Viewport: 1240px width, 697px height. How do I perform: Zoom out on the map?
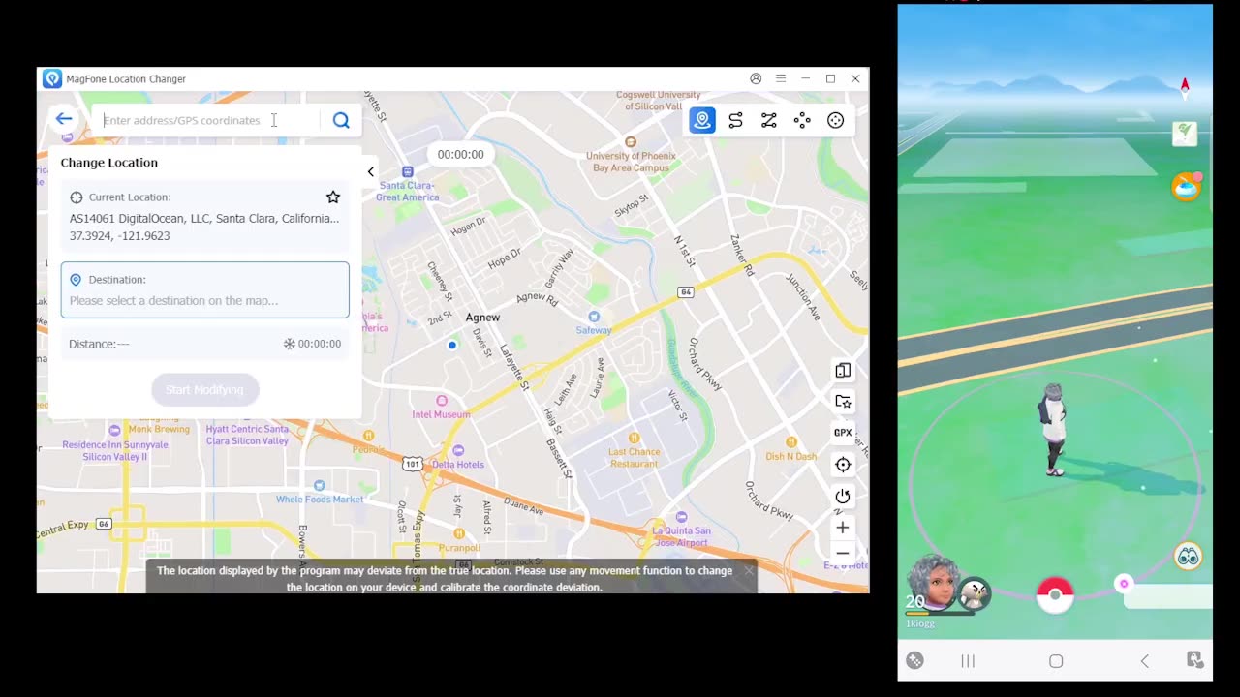843,554
